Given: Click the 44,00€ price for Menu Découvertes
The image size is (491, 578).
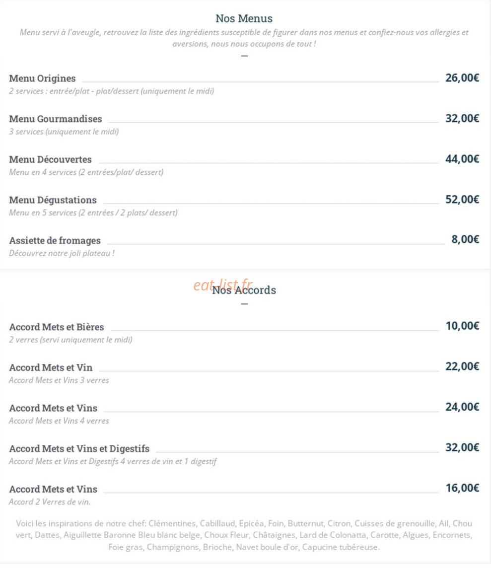Looking at the screenshot, I should coord(462,159).
